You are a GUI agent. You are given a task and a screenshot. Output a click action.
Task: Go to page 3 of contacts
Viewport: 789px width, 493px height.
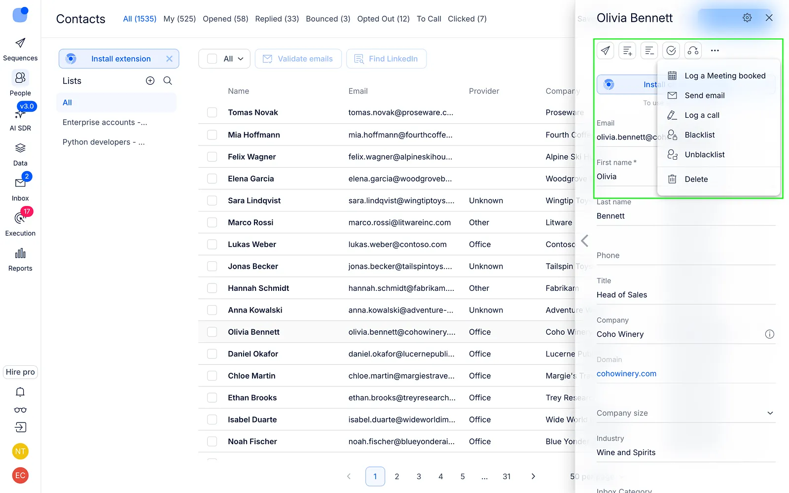(419, 476)
